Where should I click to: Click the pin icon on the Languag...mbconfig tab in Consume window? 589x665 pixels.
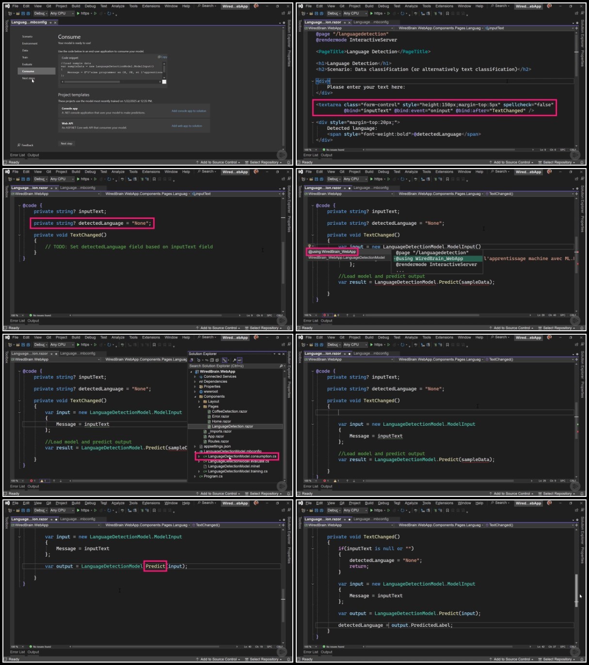[x=50, y=23]
